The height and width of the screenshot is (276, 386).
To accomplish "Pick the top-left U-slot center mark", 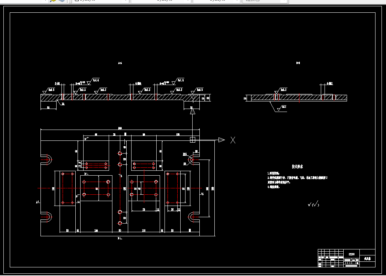I will point(47,160).
